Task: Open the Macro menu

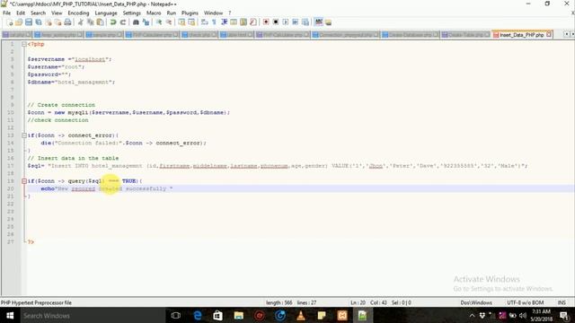Action: (x=154, y=13)
